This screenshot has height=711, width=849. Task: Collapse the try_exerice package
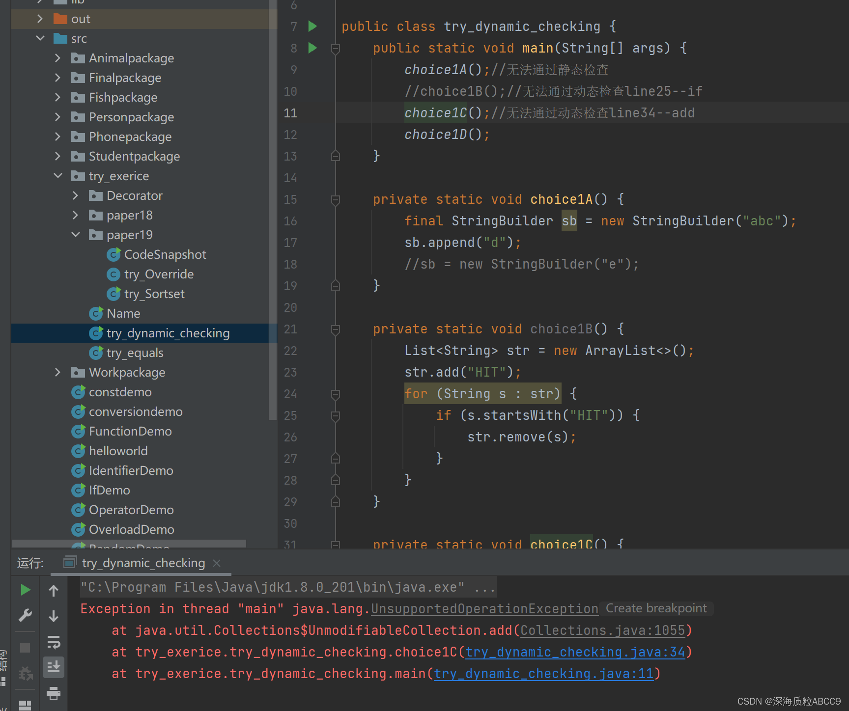(57, 176)
